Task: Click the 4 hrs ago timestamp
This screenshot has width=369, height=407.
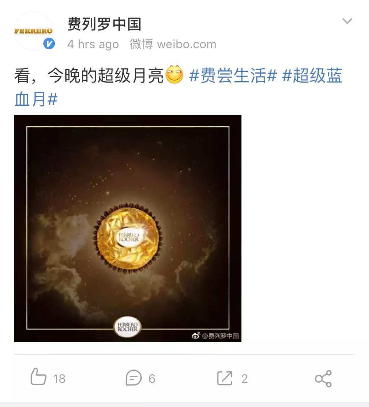Action: pyautogui.click(x=93, y=44)
